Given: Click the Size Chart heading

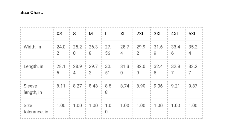Looking at the screenshot, I should tap(32, 13).
